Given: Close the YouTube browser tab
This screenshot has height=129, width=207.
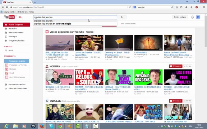Looking at the screenshot, I should 30,2.
